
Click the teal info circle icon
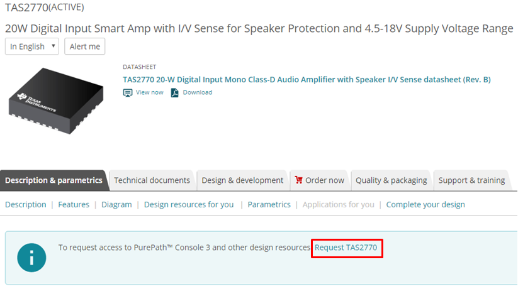31,258
